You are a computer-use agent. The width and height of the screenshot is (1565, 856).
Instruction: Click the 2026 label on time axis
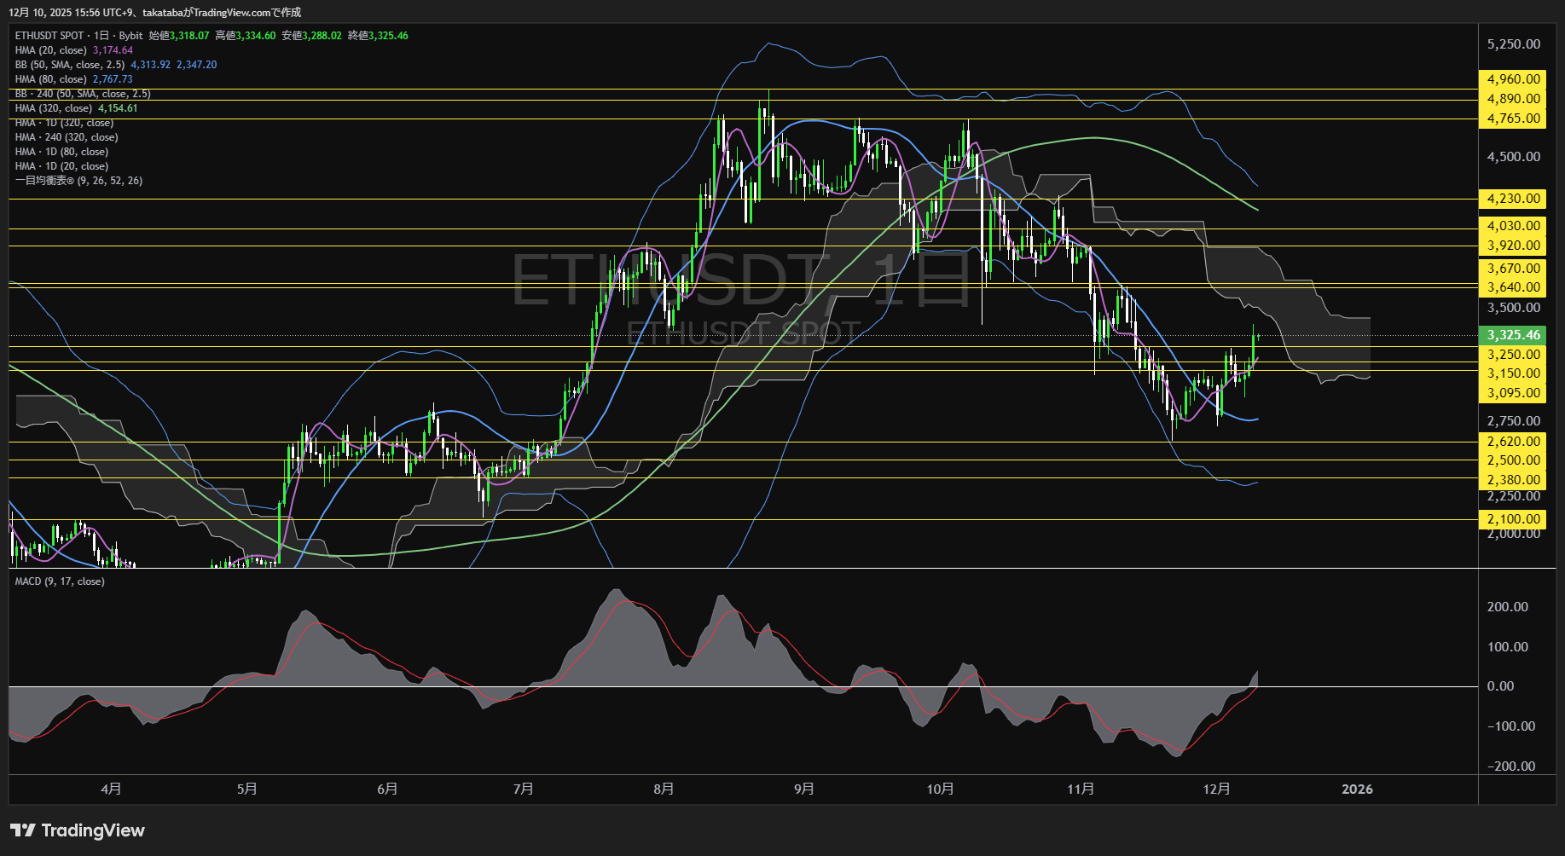1357,789
